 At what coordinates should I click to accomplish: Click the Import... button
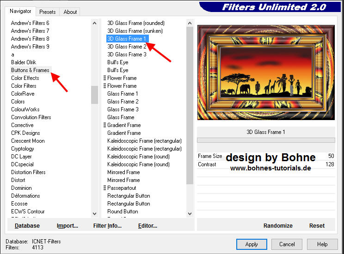[x=68, y=226]
